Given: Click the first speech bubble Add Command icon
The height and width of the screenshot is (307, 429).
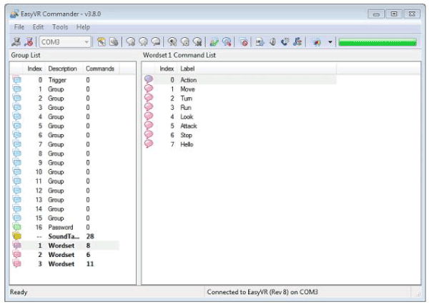Looking at the screenshot, I should [x=131, y=42].
